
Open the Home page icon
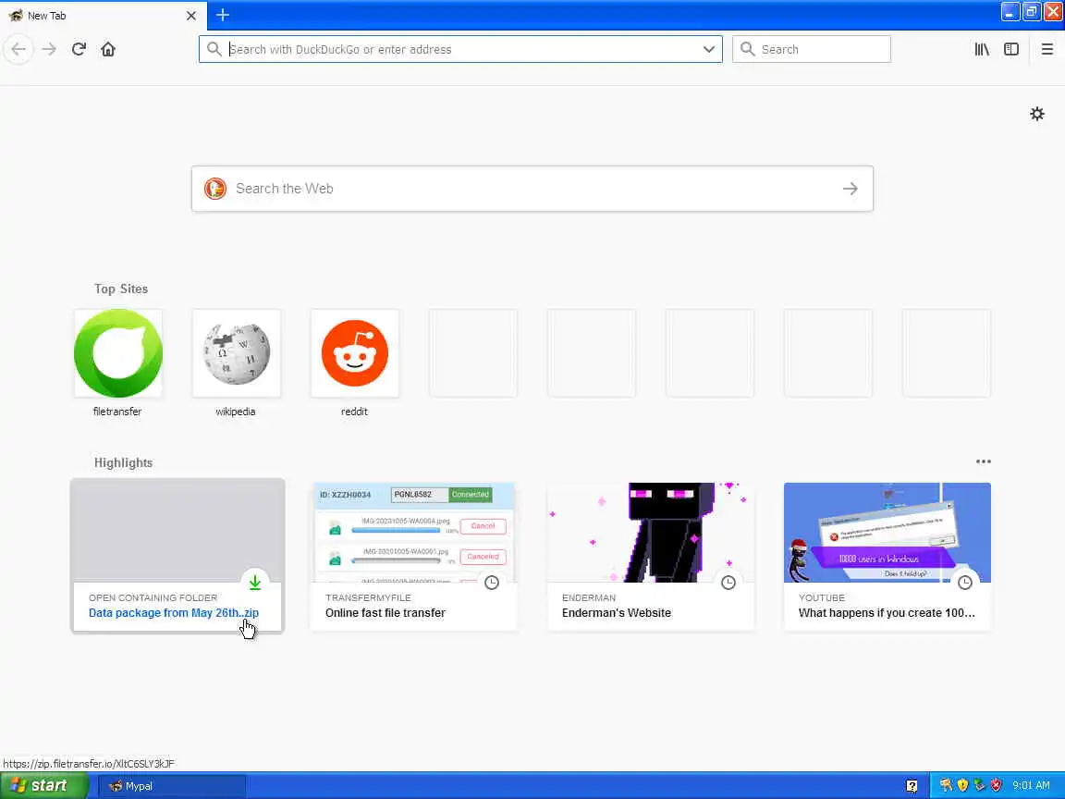pos(108,49)
